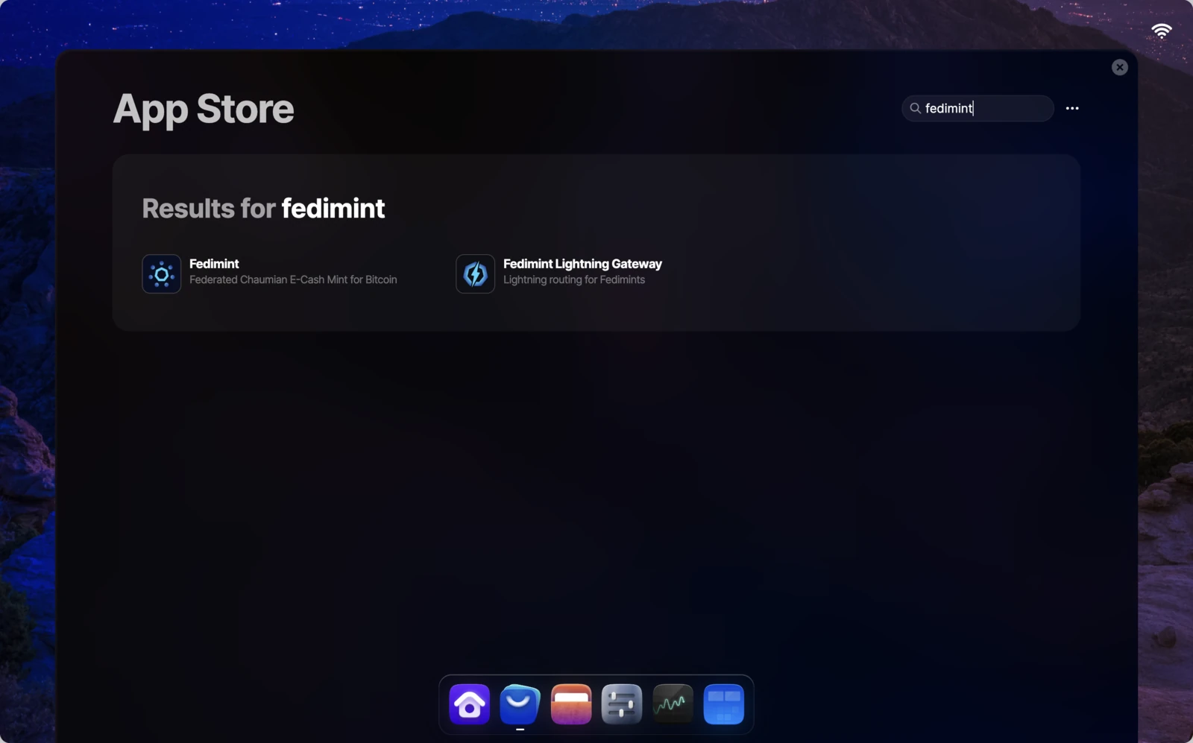Open the Fedimint app icon
The image size is (1193, 743).
point(161,274)
